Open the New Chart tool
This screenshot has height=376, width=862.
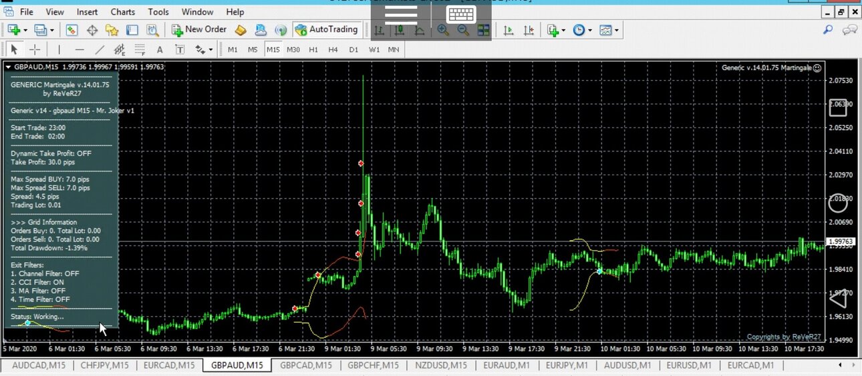click(14, 30)
